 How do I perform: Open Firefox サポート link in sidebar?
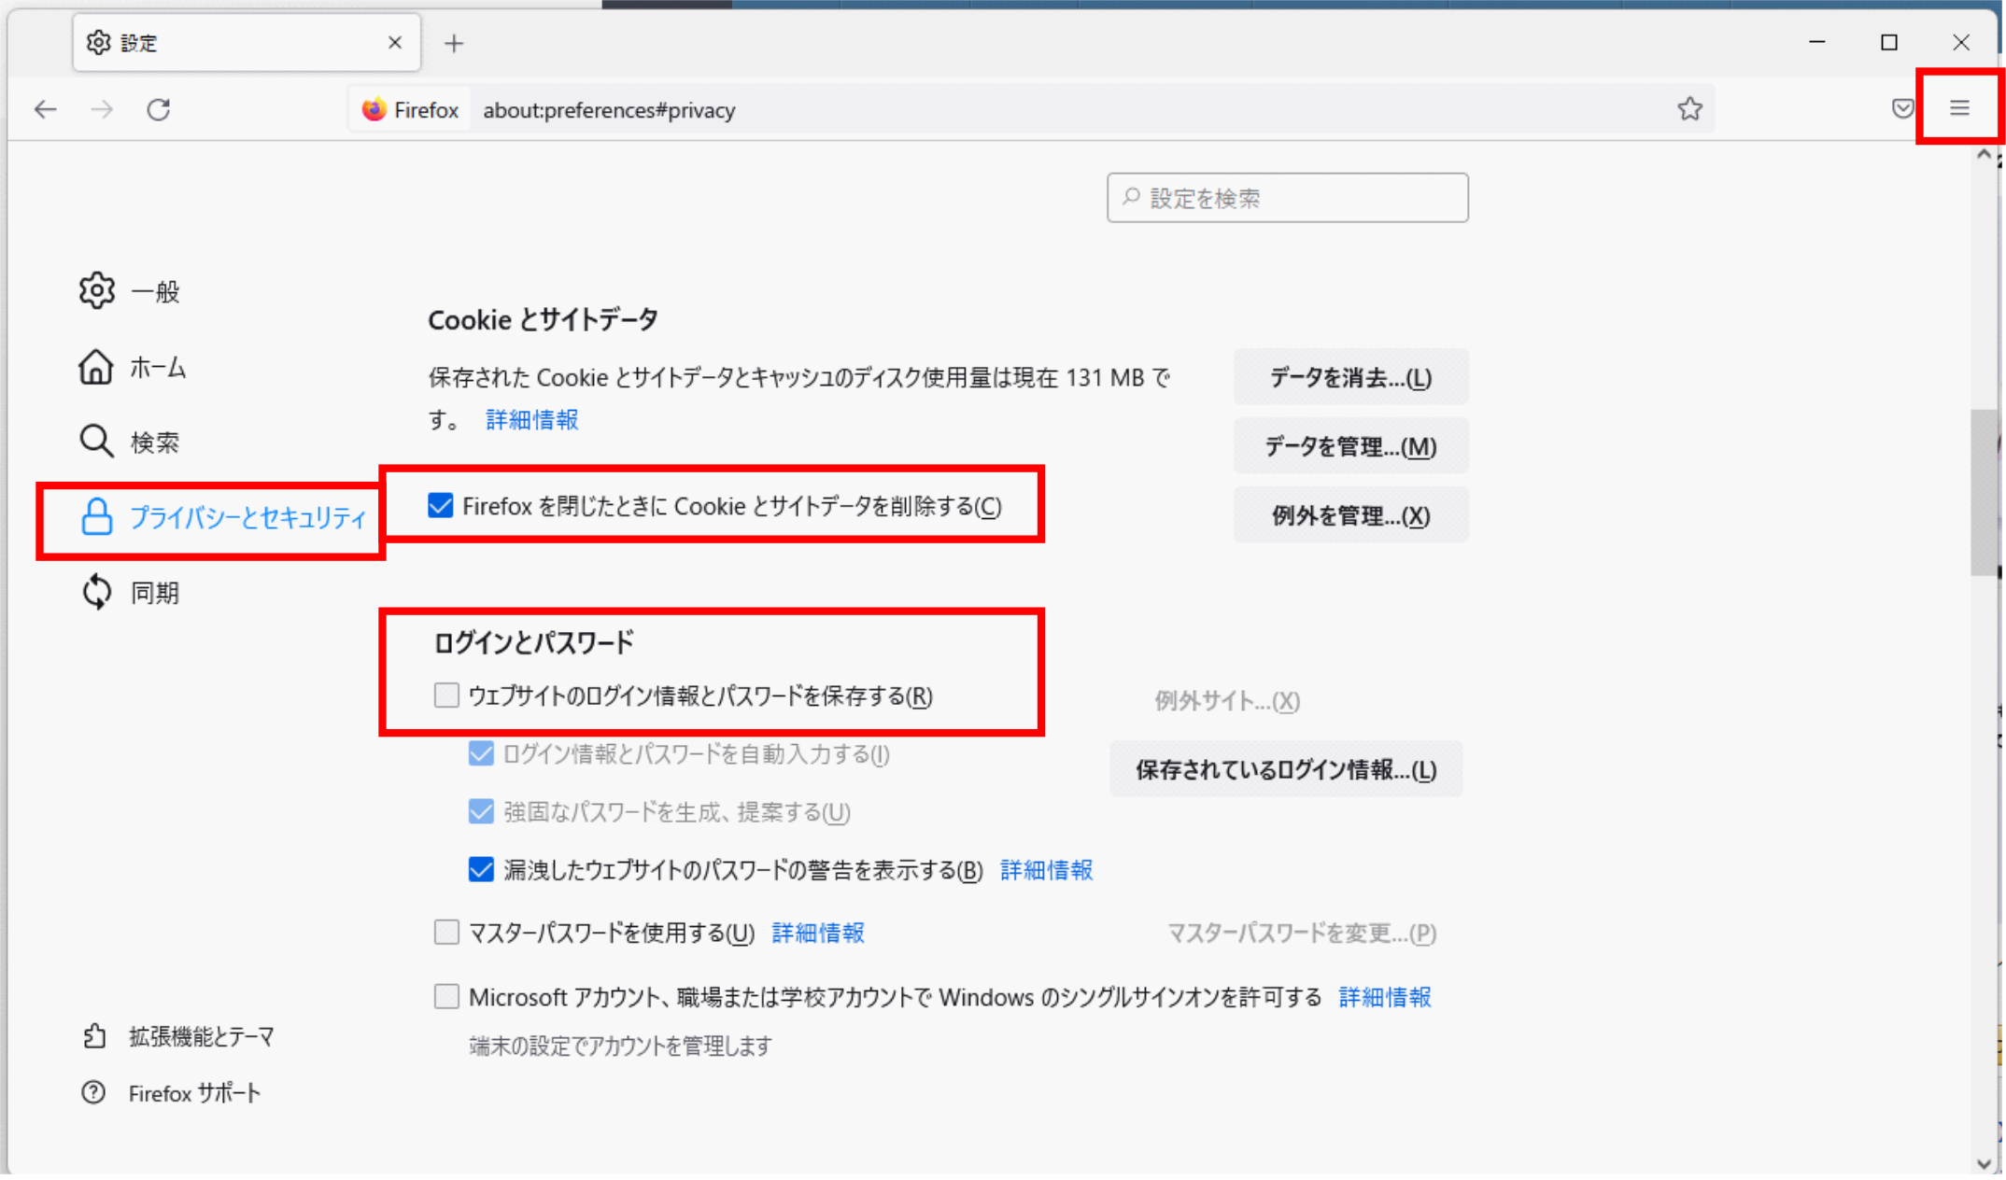(171, 1092)
